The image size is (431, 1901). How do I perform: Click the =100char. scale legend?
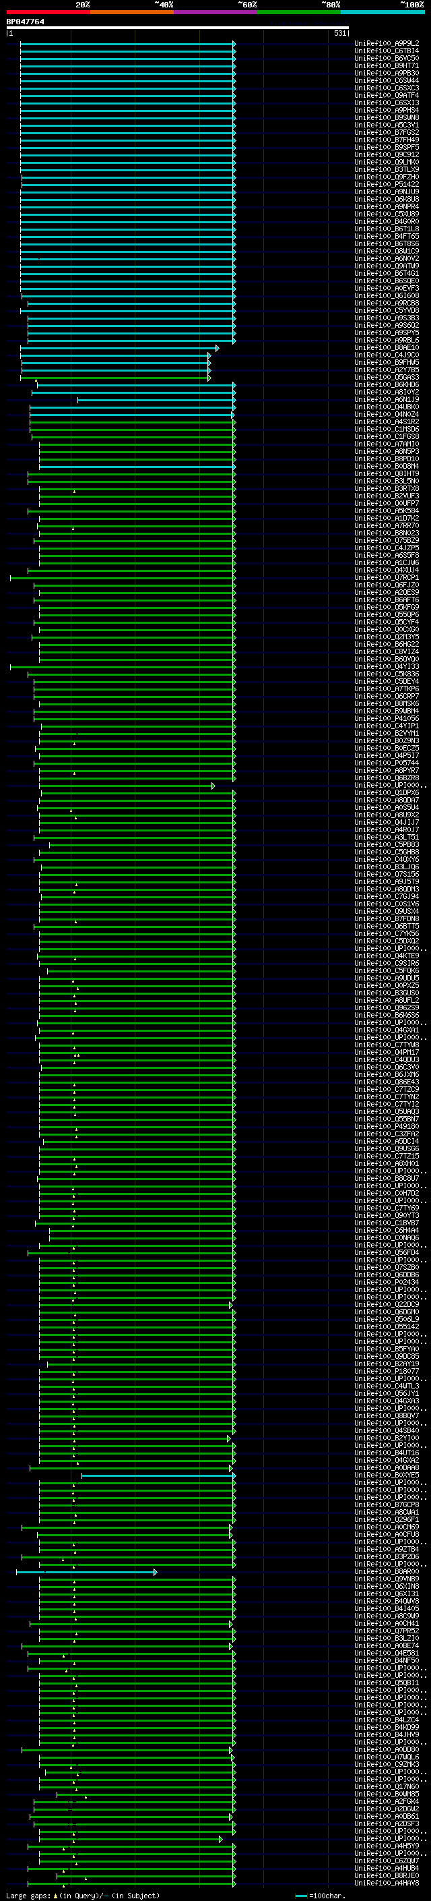(320, 1895)
